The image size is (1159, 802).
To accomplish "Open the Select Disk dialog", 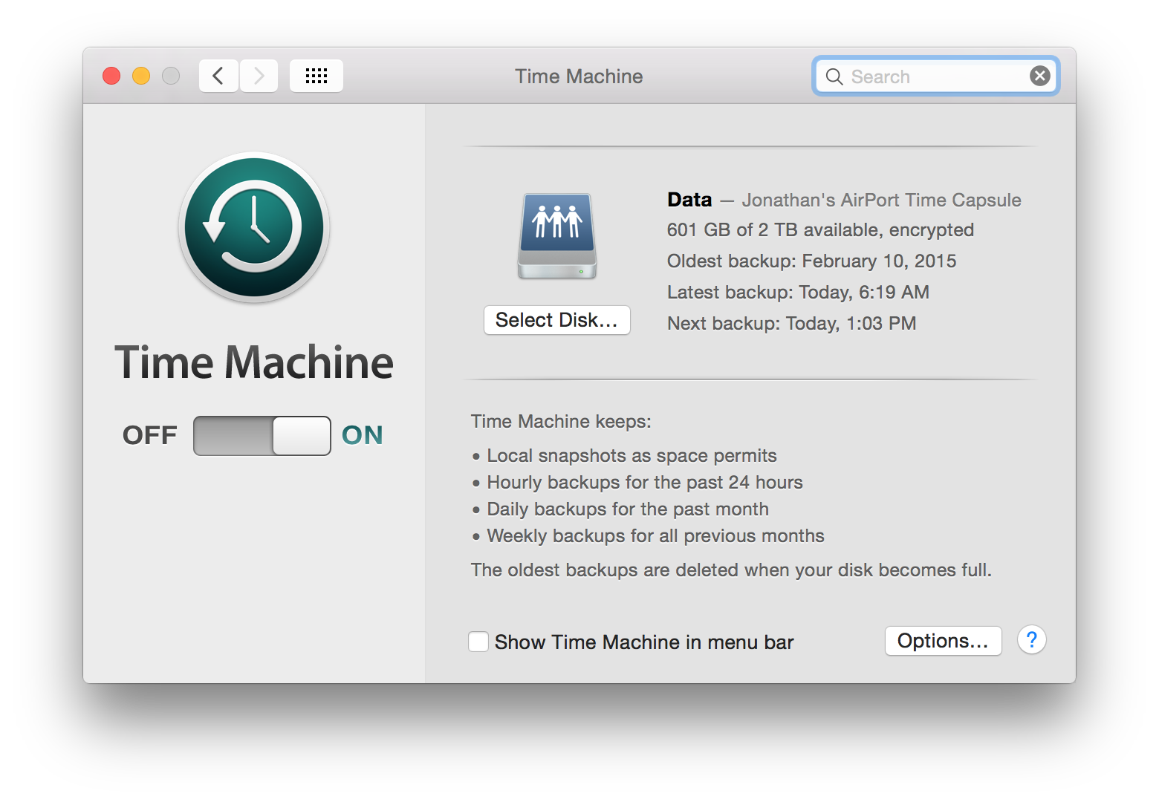I will pos(556,320).
